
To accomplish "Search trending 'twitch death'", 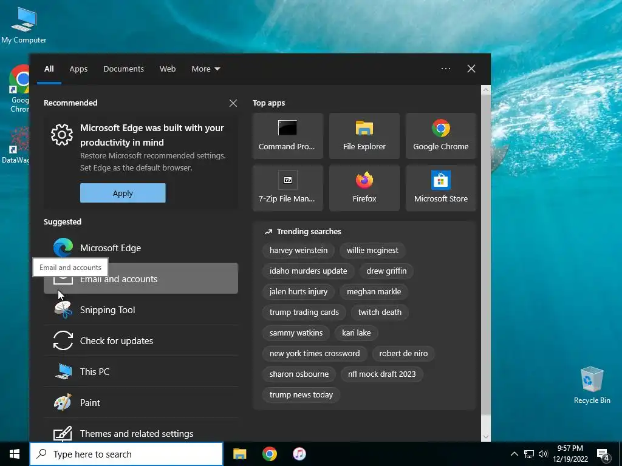I will click(380, 312).
